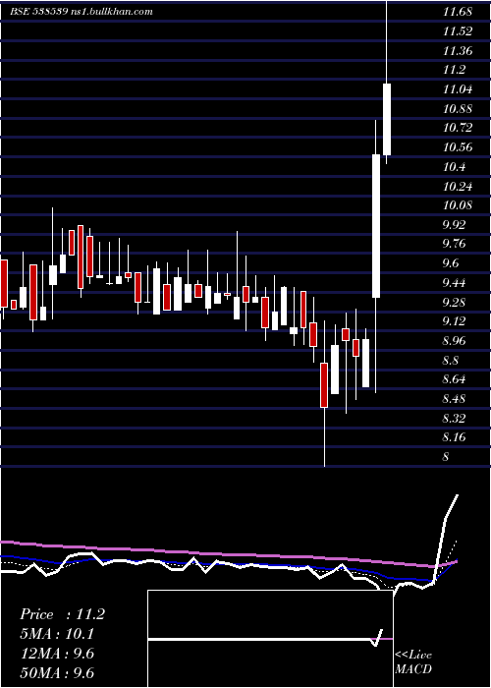Viewport: 491px width, 688px height.
Task: Click the 10.4 price axis label
Action: click(454, 166)
